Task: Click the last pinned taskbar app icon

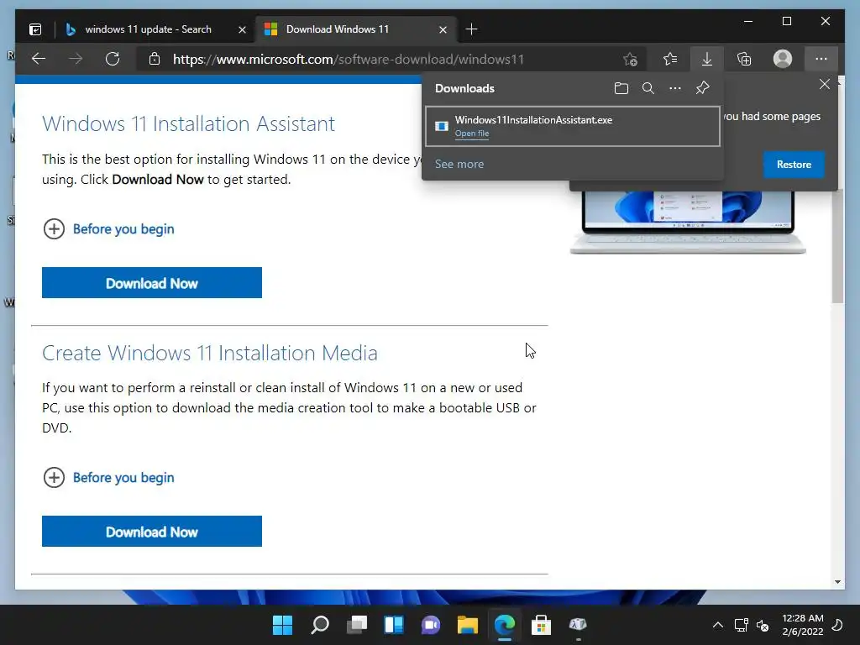Action: coord(578,625)
